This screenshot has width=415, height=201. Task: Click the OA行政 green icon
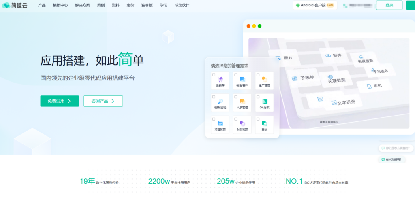(x=264, y=102)
